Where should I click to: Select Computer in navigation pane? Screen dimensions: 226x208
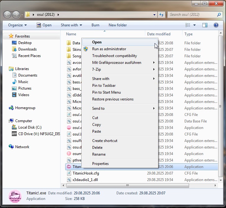pyautogui.click(x=24, y=121)
